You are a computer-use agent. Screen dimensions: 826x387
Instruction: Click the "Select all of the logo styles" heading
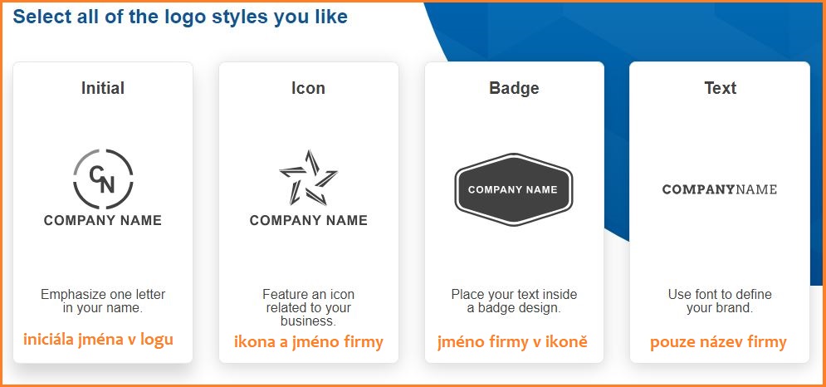tap(180, 17)
